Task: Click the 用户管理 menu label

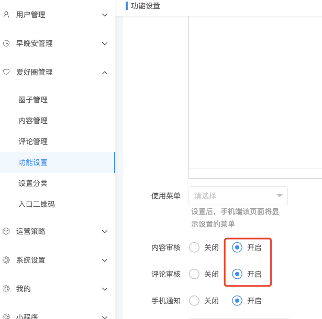Action: [31, 15]
